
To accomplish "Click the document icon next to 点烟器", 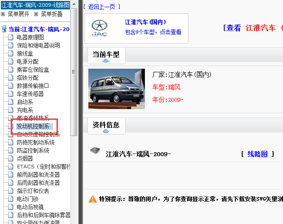I will point(11,158).
